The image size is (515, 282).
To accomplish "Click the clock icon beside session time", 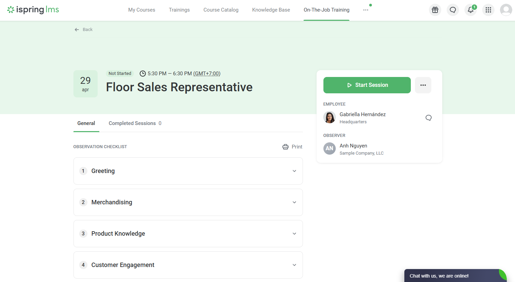I will click(143, 74).
